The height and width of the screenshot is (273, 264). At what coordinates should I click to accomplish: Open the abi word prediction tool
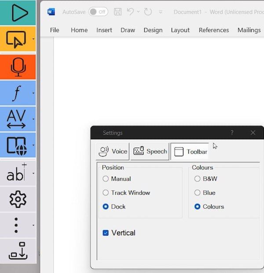pos(16,173)
